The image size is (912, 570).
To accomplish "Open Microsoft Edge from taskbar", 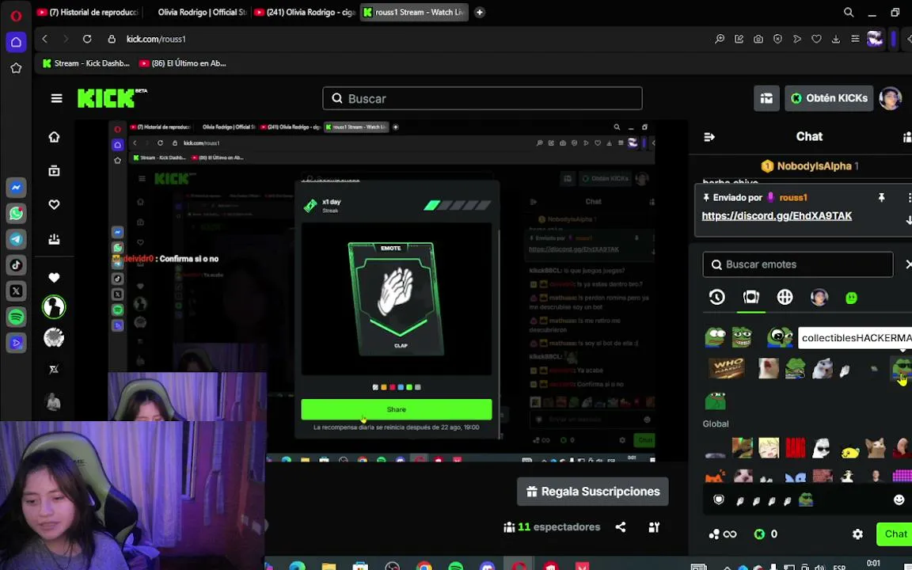I will point(297,567).
